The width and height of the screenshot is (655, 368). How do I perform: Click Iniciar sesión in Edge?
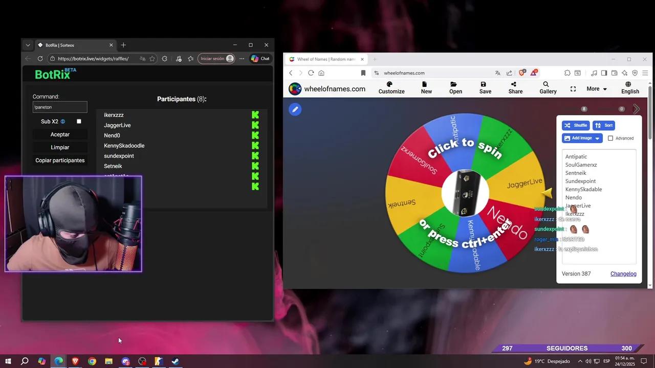pos(216,59)
